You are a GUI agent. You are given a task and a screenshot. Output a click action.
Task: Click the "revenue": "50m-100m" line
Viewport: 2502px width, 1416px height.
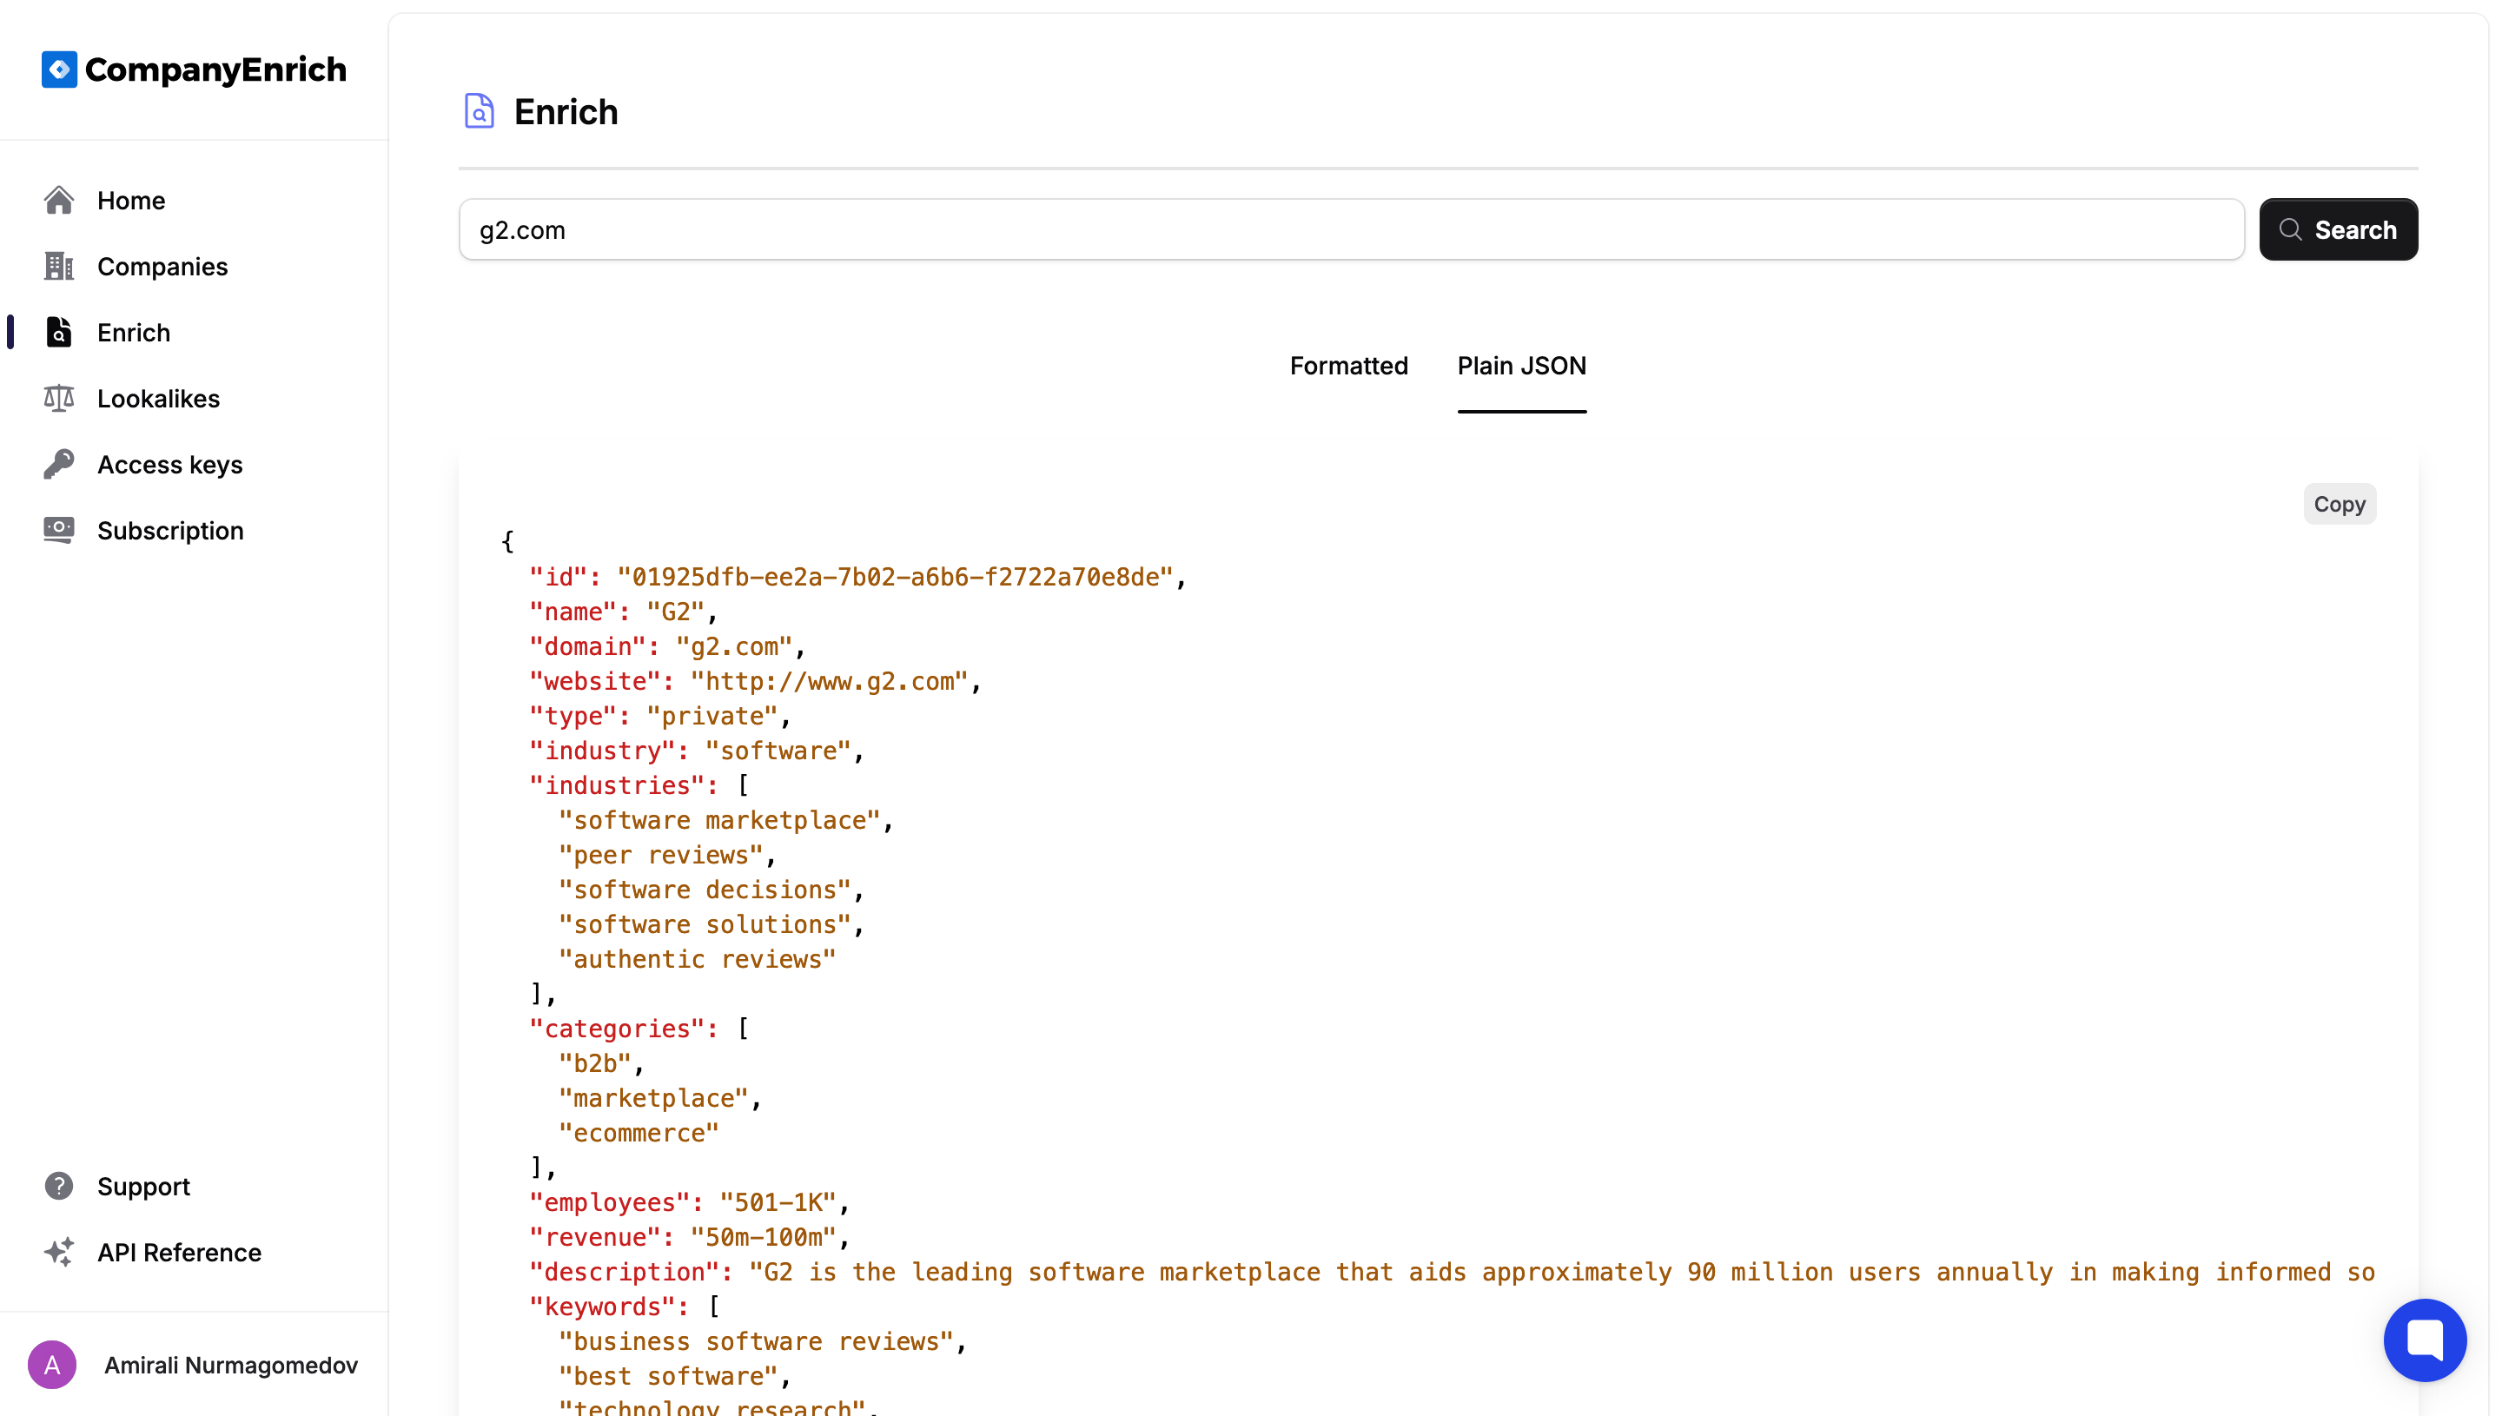[688, 1237]
